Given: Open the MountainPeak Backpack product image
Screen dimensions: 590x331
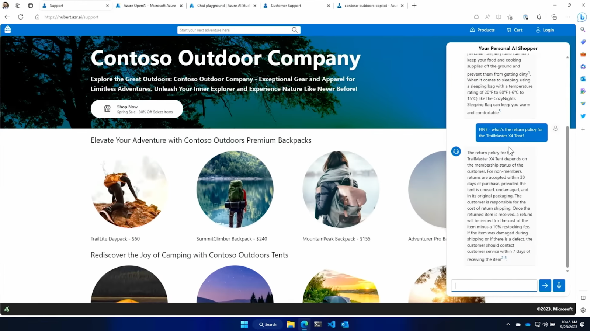Looking at the screenshot, I should coord(341,189).
